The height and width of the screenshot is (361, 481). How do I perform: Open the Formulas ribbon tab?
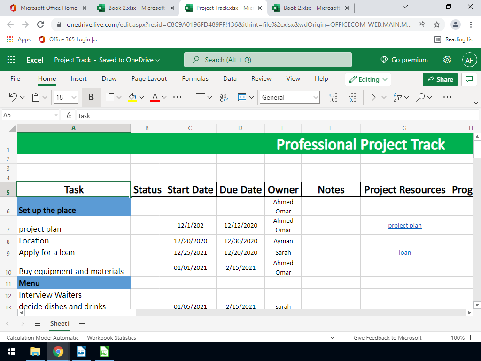point(195,79)
